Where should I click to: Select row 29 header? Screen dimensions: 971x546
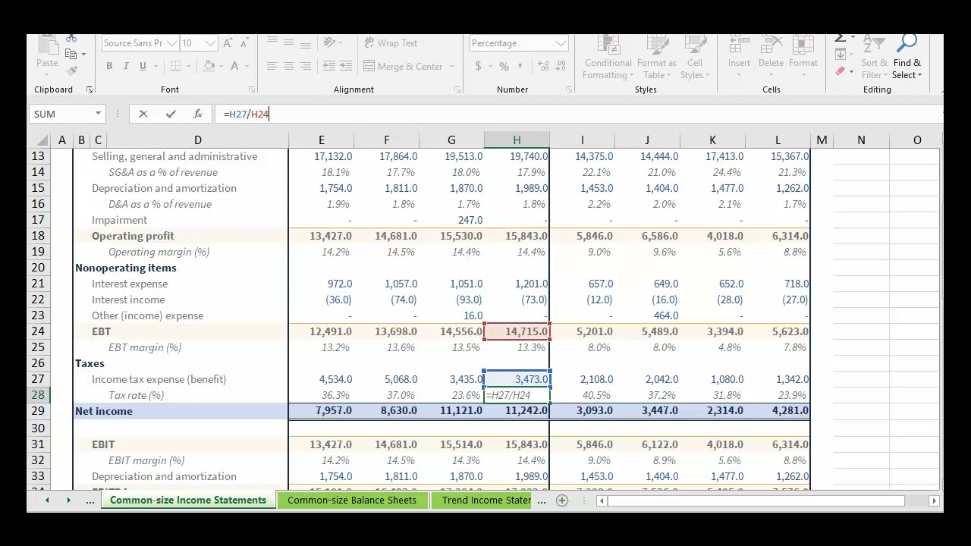(x=37, y=411)
